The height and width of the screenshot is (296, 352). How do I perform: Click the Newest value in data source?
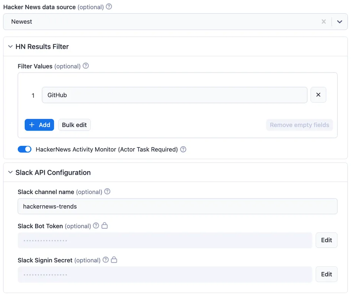pyautogui.click(x=21, y=21)
